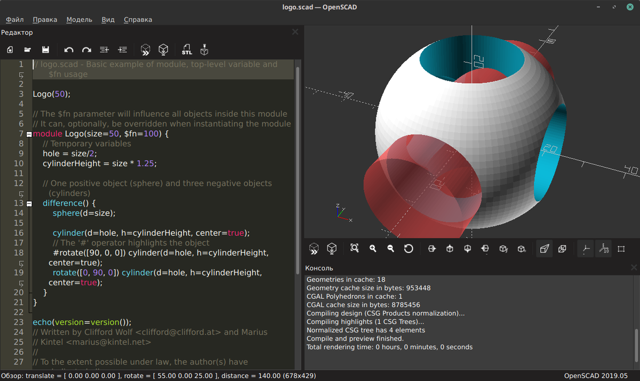Viewport: 640px width, 381px height.
Task: Enable perspective projection
Action: point(545,248)
